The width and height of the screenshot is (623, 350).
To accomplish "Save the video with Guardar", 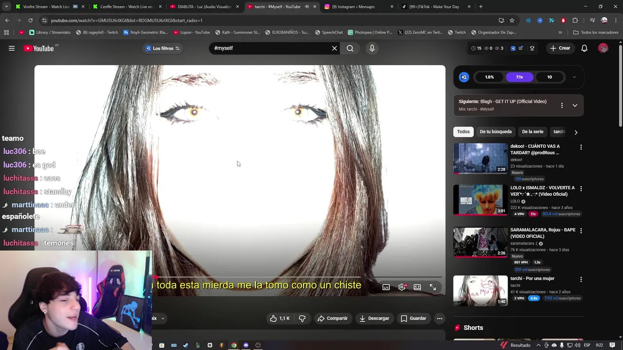I will tap(413, 318).
